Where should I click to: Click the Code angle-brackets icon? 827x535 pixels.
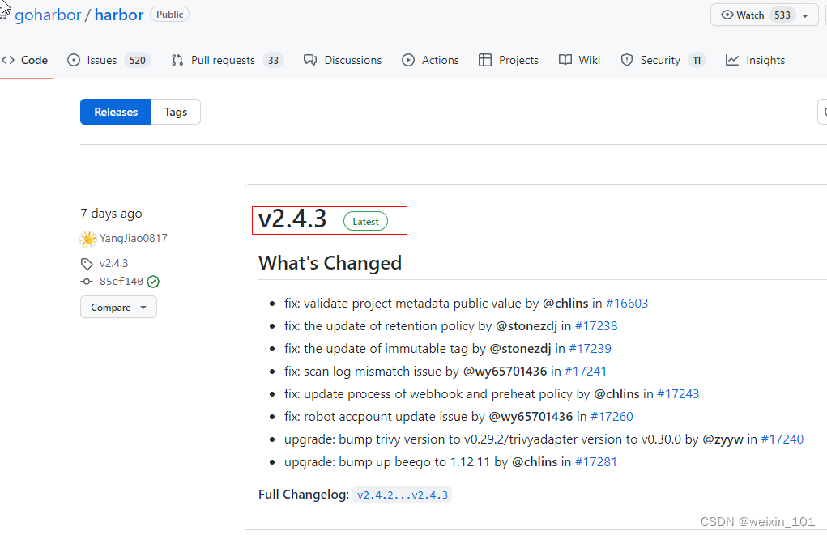point(8,60)
